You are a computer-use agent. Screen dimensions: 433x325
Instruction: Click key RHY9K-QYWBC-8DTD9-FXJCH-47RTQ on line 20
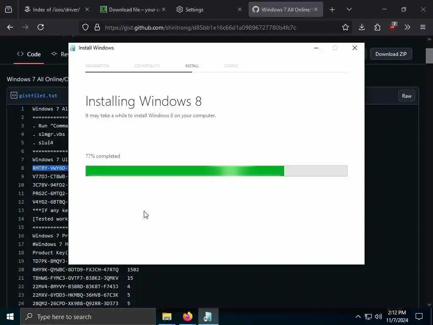(75, 270)
